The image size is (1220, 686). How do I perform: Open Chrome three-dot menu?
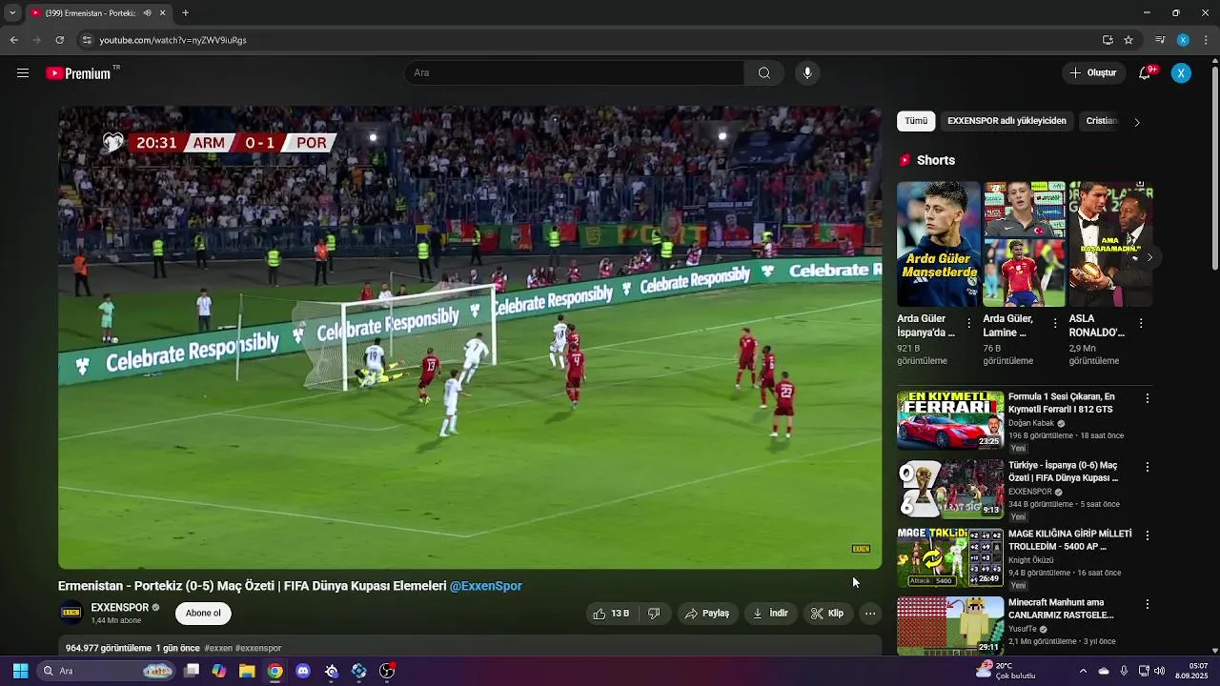click(x=1207, y=40)
